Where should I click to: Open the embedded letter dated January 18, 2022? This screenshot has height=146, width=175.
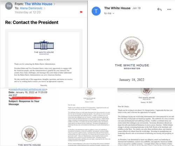44,60
